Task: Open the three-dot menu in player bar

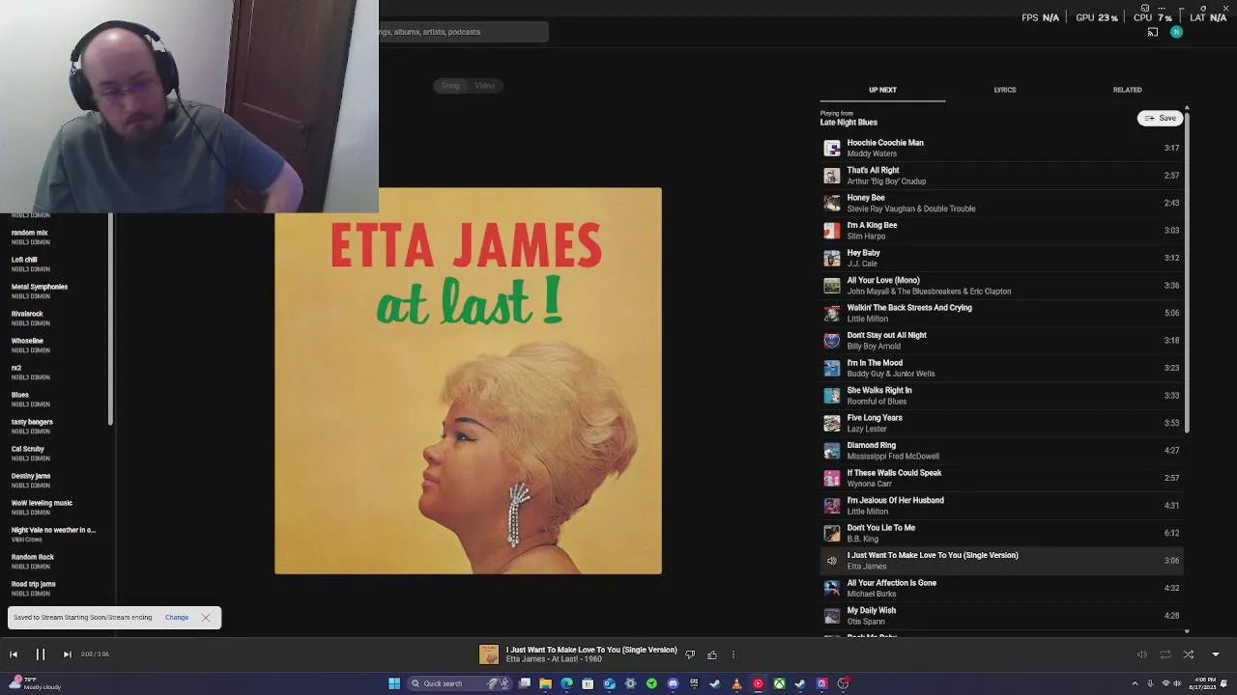Action: point(734,654)
